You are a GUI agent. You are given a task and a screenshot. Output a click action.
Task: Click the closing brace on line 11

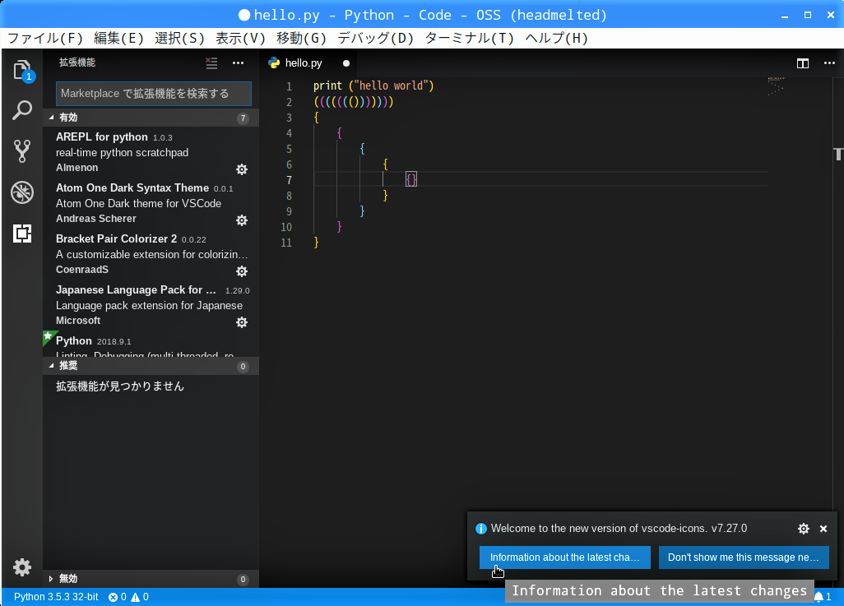[316, 243]
